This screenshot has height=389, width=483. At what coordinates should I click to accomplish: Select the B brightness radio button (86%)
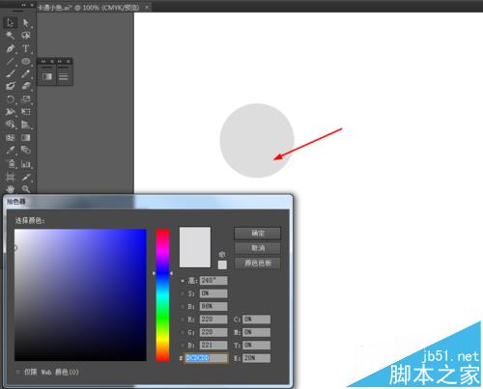183,307
